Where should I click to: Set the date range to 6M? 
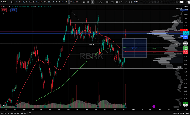point(15,113)
